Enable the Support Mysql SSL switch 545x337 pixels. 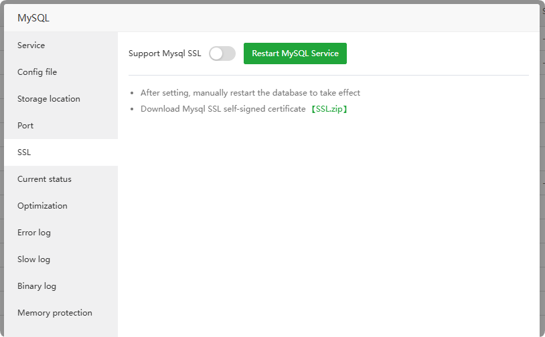click(222, 53)
